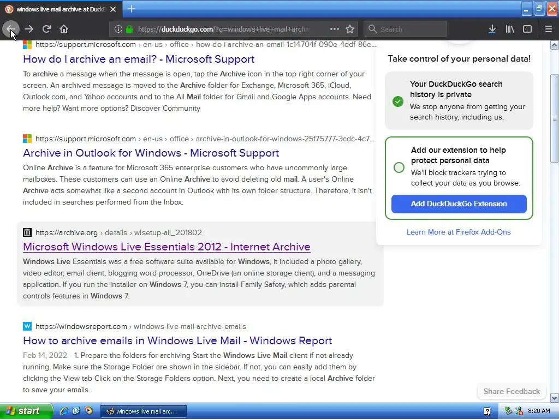559x419 pixels.
Task: Open How to archive emails Windows Report
Action: [177, 340]
